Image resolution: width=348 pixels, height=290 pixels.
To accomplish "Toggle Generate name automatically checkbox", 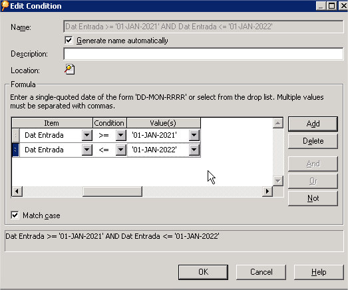I will point(69,41).
